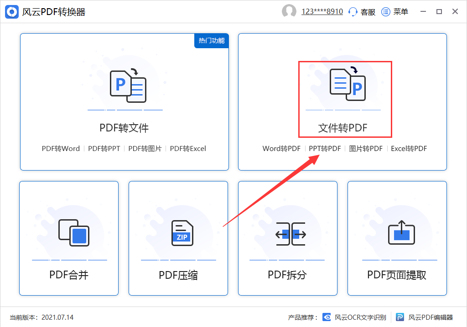Open the 客服 support label

tap(368, 12)
